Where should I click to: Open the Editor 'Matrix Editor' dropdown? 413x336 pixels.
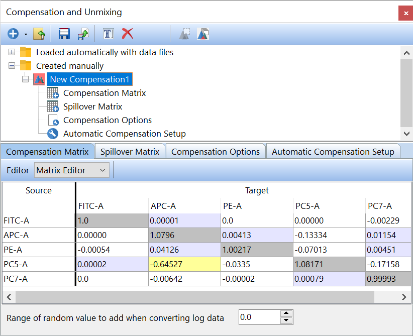click(102, 171)
